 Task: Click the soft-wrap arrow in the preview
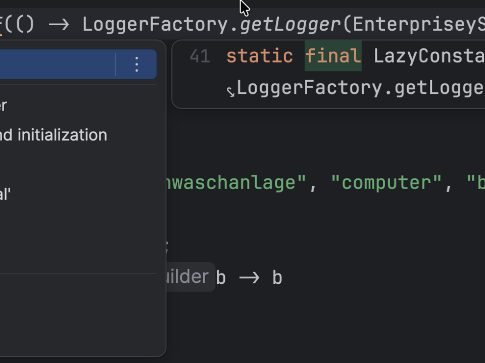230,91
